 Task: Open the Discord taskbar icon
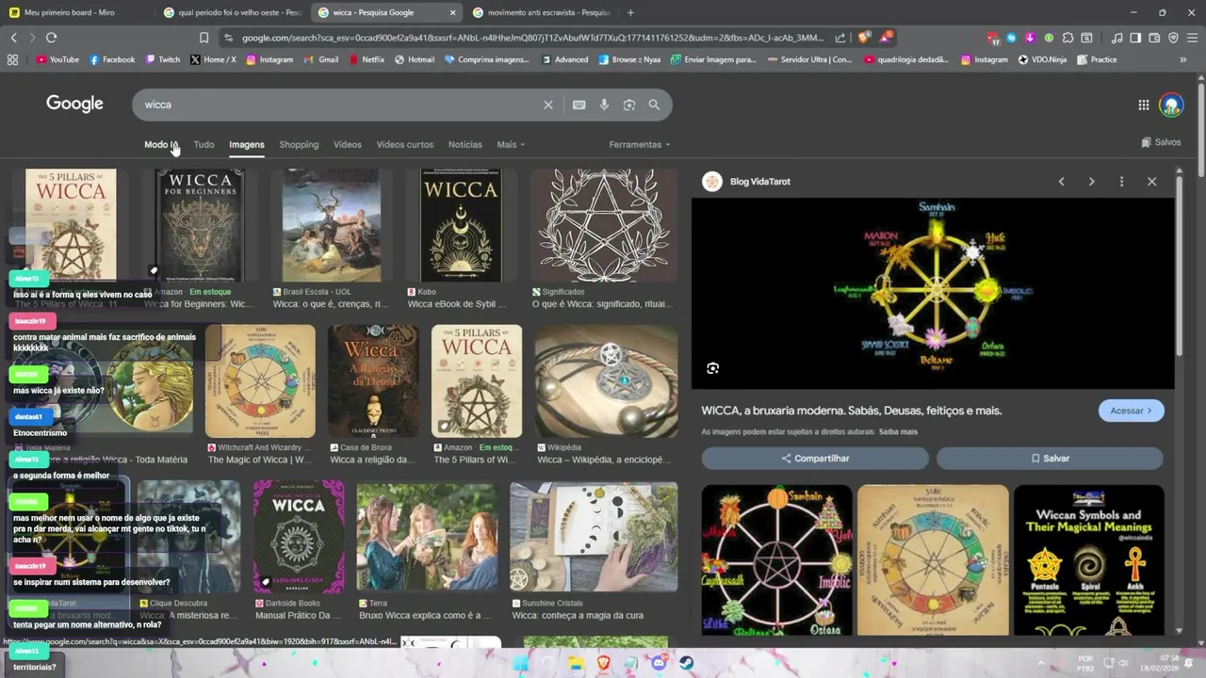tap(659, 663)
